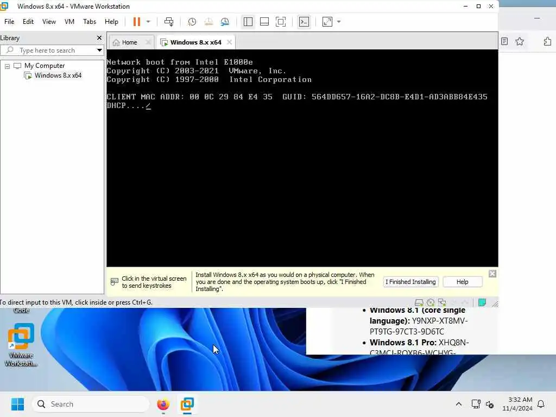556x417 pixels.
Task: Click the hard disk status icon
Action: [x=419, y=302]
